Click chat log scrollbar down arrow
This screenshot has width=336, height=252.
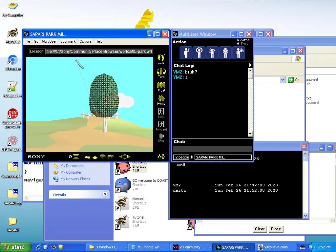tap(250, 134)
